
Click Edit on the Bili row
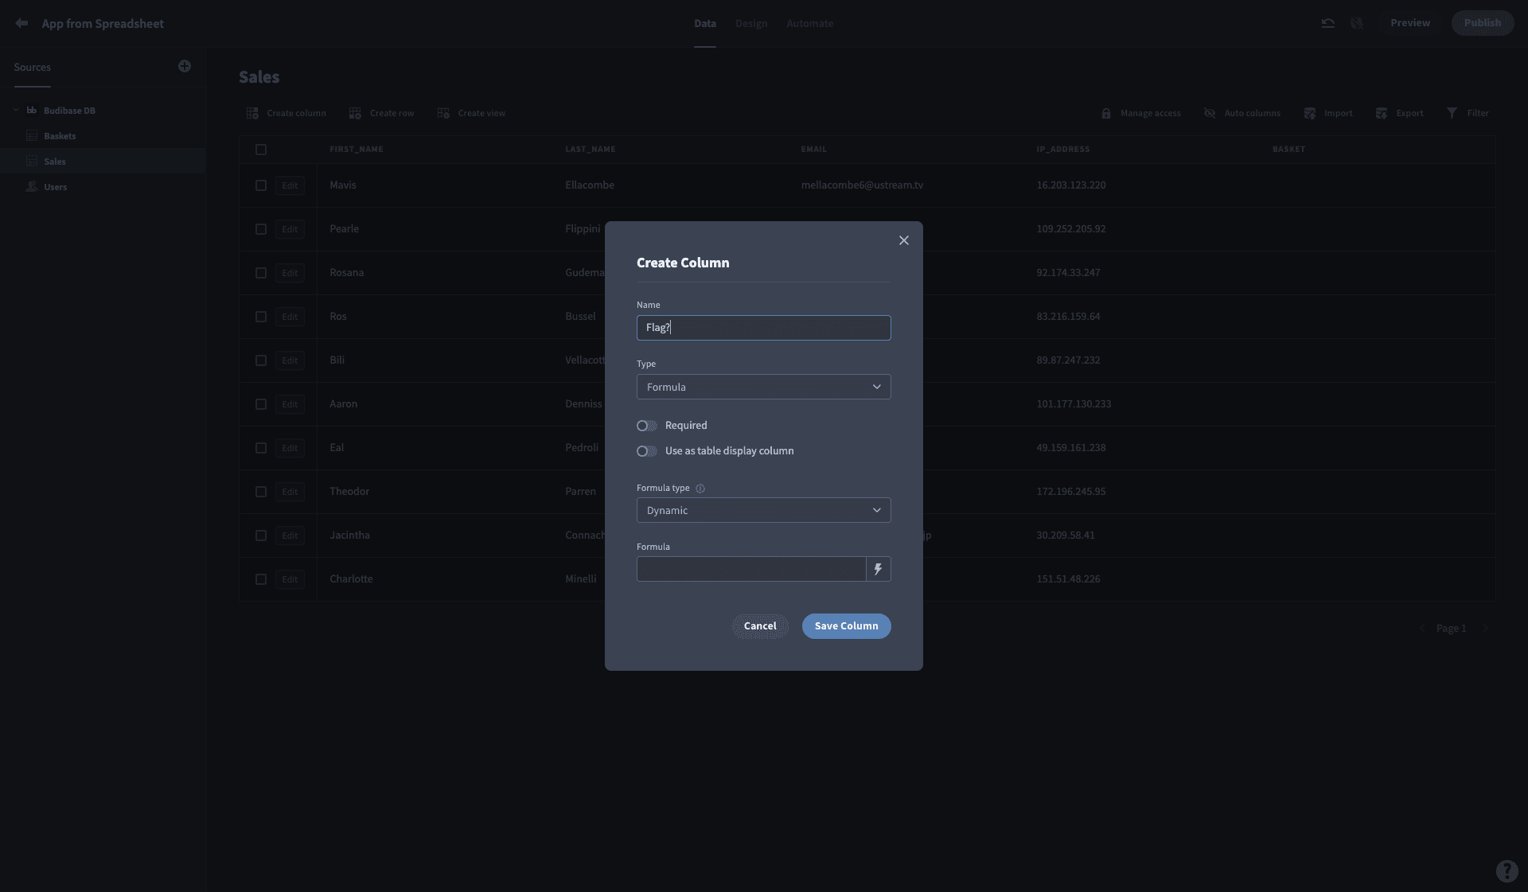pyautogui.click(x=290, y=360)
